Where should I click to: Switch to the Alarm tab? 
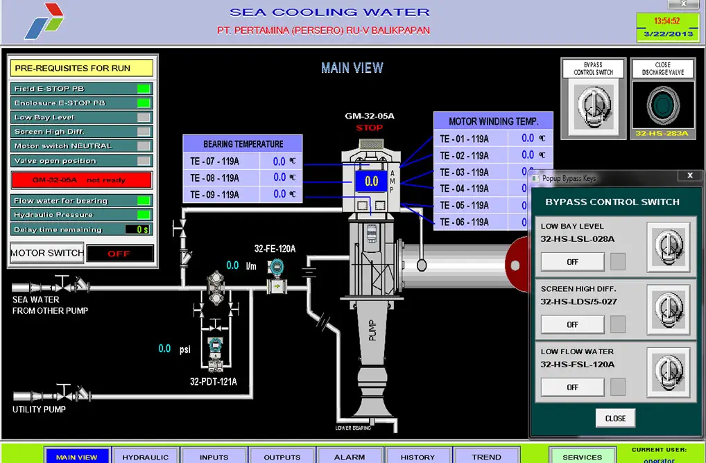[350, 456]
